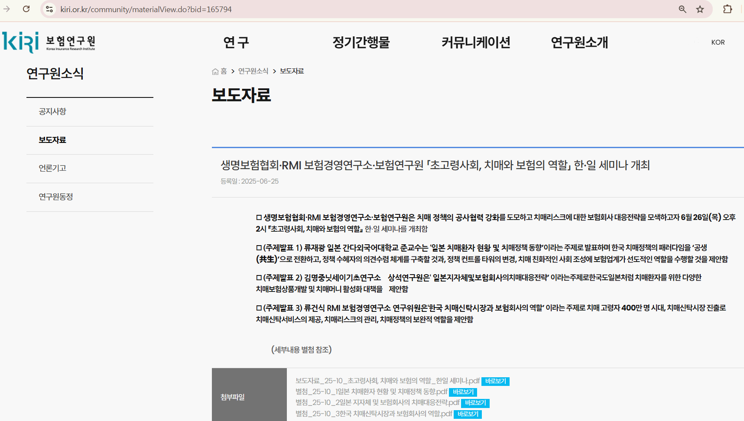This screenshot has width=744, height=421.
Task: Bookmark this page with the star icon
Action: 700,9
